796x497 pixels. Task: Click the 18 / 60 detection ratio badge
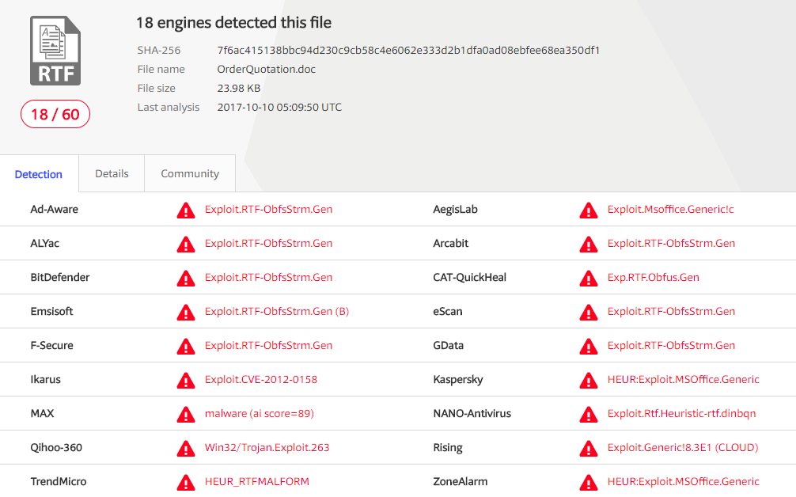click(55, 115)
